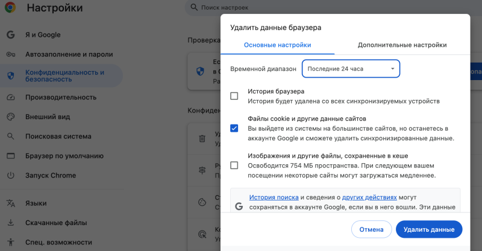
Task: Click the Google "G" icon in sidebar
Action: pos(10,34)
